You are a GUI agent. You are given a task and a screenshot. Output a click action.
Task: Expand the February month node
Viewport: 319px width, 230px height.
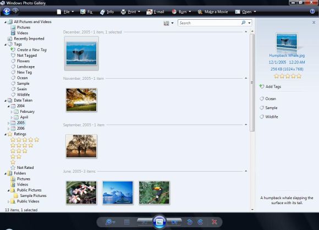tap(12, 112)
